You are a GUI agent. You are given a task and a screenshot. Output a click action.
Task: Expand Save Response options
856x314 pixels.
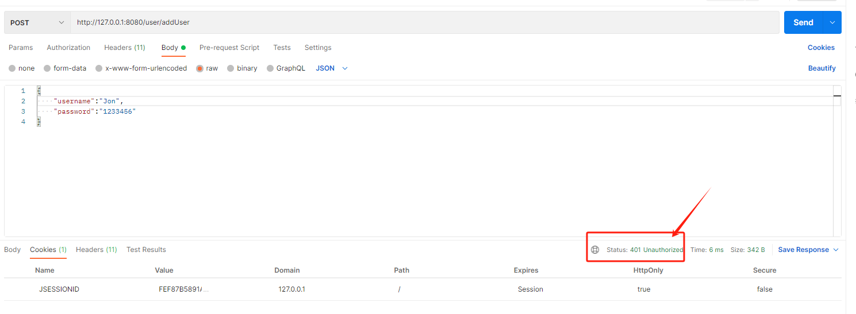[808, 250]
